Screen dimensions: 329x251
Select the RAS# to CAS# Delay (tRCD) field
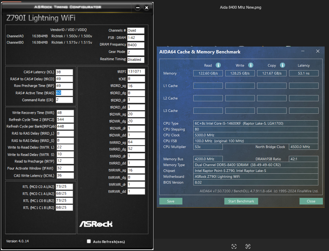(64, 79)
